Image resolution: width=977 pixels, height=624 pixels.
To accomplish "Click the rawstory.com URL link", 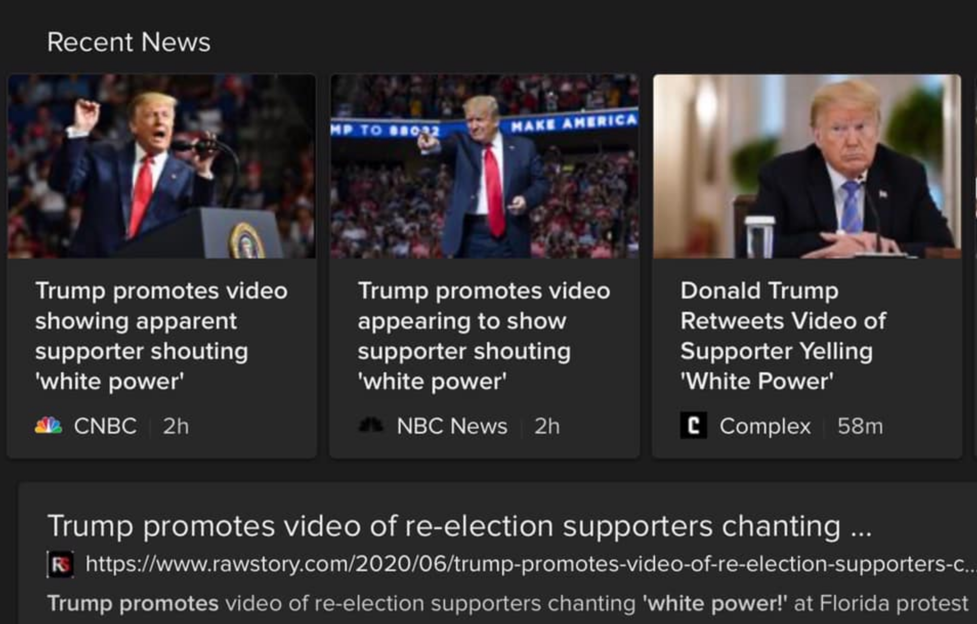I will [x=530, y=564].
